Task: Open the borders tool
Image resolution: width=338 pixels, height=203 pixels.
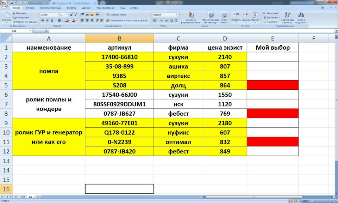Action: pyautogui.click(x=60, y=20)
